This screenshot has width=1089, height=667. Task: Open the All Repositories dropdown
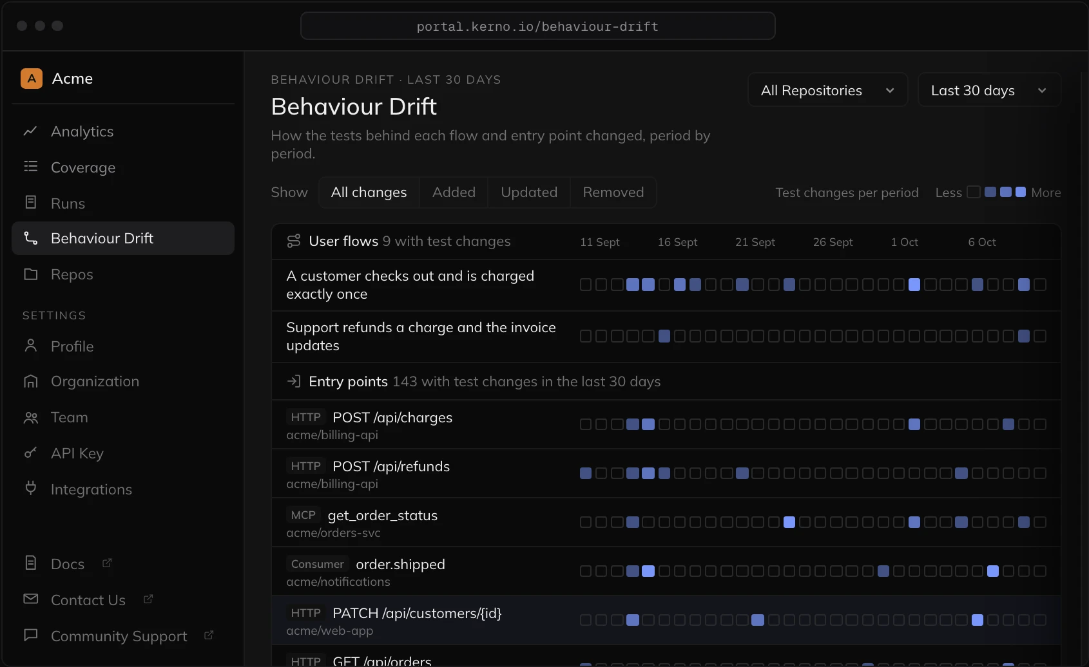(x=827, y=90)
